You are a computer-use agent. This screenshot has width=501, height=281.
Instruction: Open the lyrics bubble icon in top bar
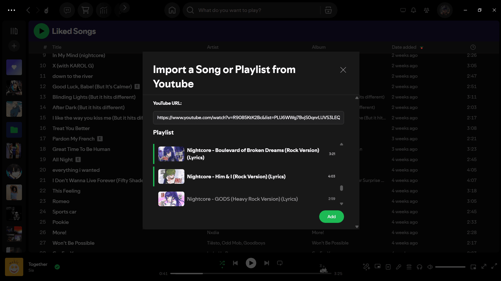click(x=67, y=10)
